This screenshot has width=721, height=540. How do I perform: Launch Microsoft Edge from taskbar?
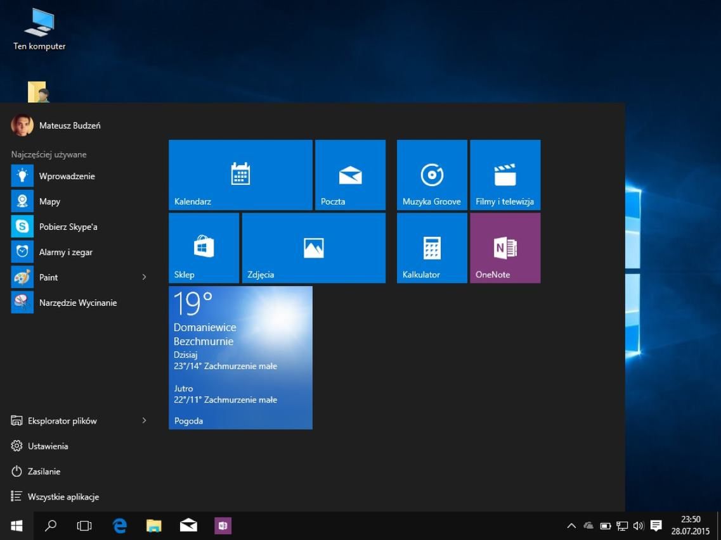(x=119, y=525)
